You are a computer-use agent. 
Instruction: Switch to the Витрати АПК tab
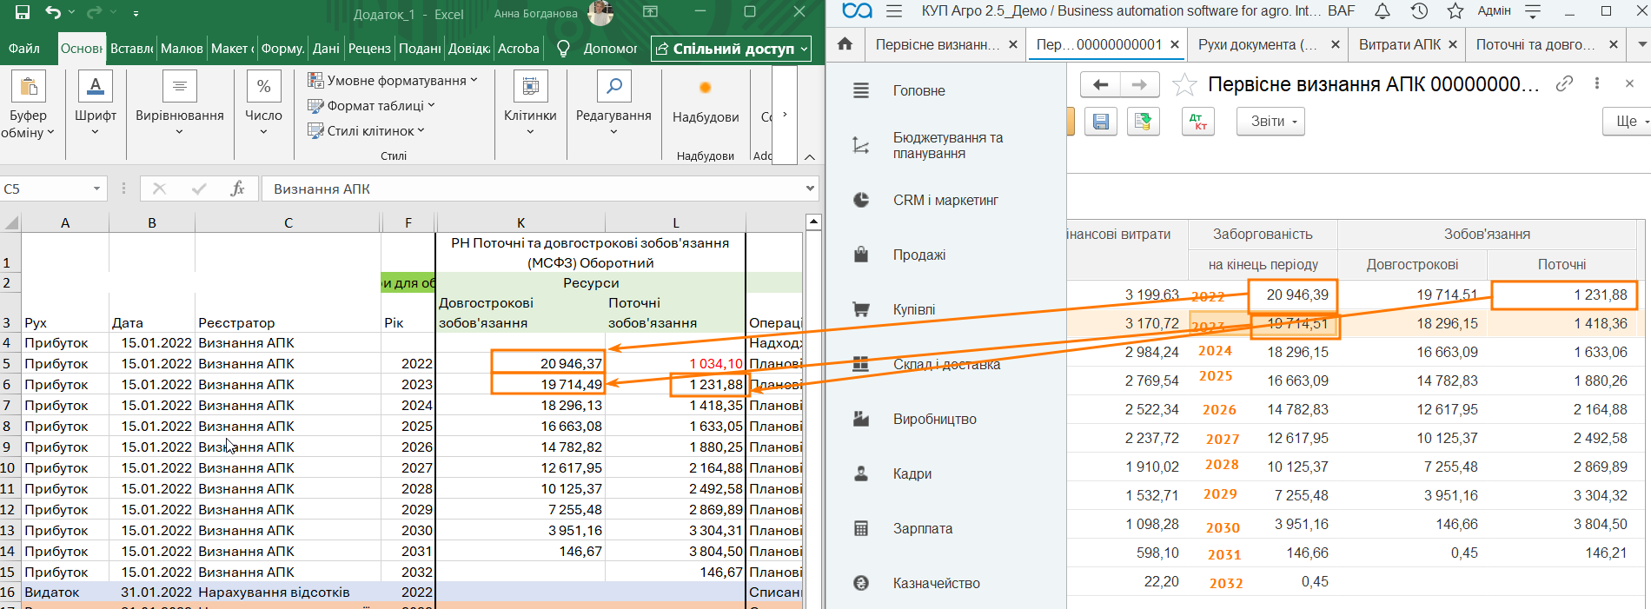[x=1399, y=44]
